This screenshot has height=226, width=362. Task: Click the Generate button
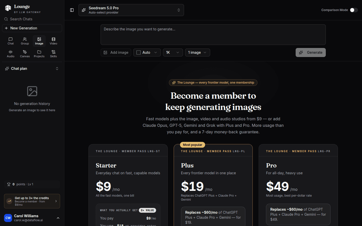[x=311, y=52]
